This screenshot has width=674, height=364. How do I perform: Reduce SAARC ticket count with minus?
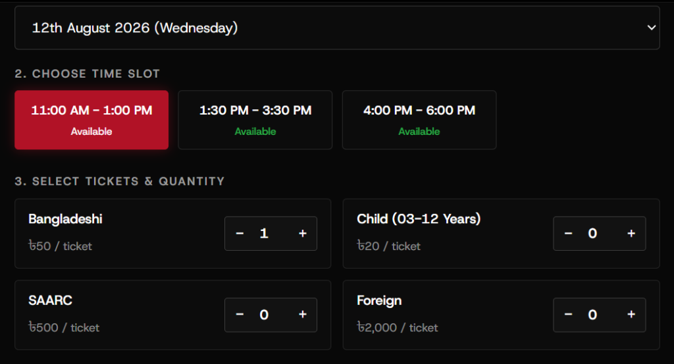coord(240,315)
